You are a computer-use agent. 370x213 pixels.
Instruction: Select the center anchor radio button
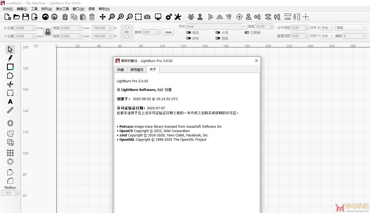coord(127,32)
